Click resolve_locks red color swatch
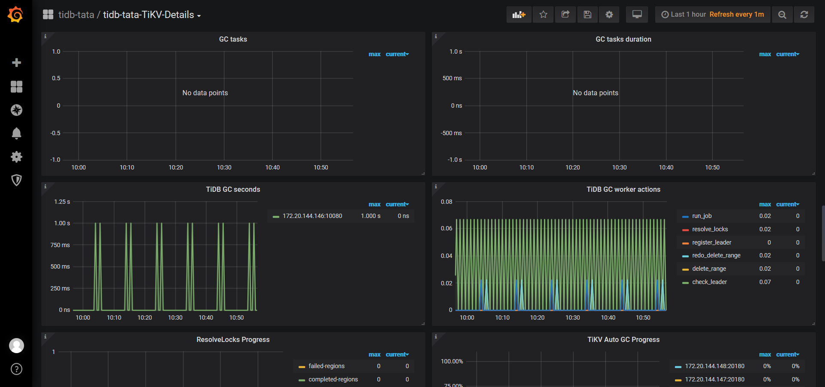The image size is (825, 387). coord(685,230)
